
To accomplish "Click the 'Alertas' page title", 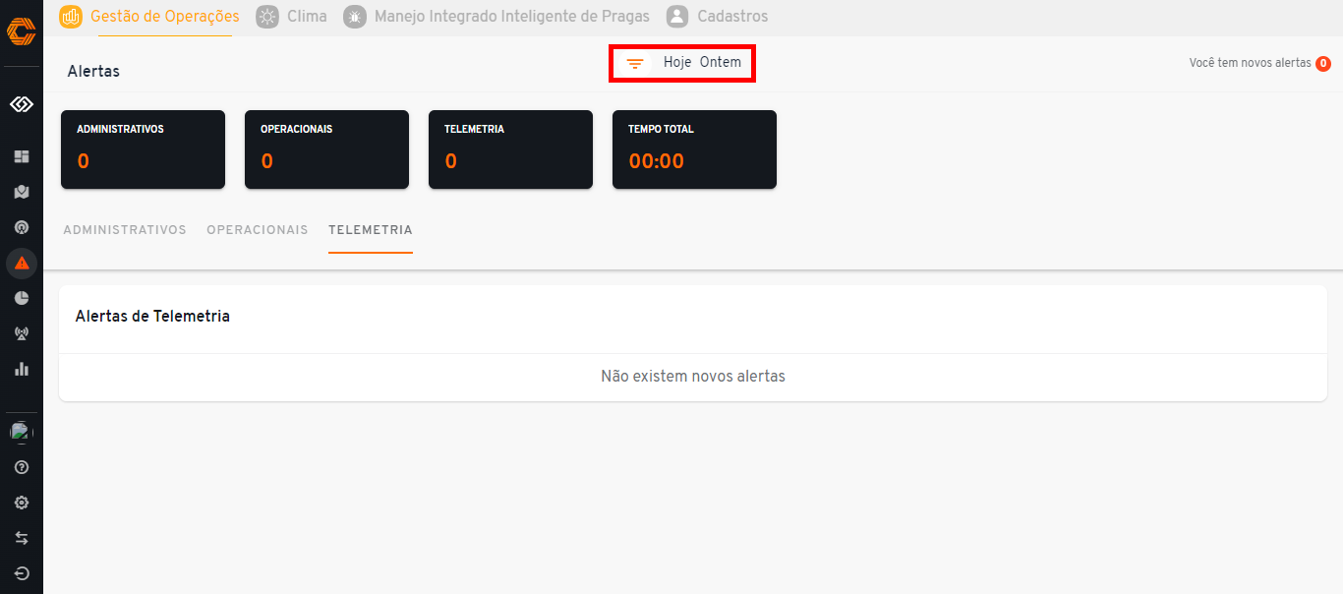I will coord(93,71).
